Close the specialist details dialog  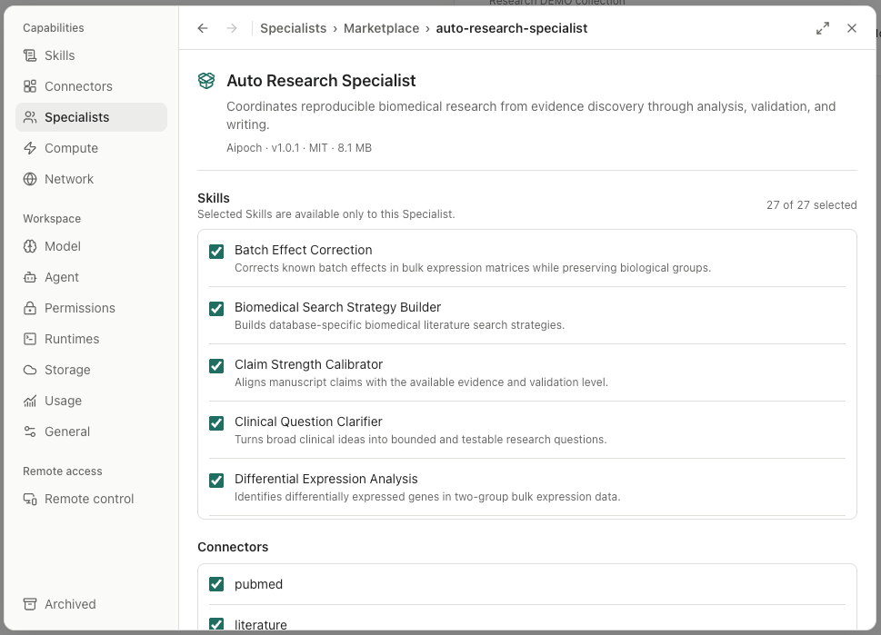pyautogui.click(x=852, y=28)
